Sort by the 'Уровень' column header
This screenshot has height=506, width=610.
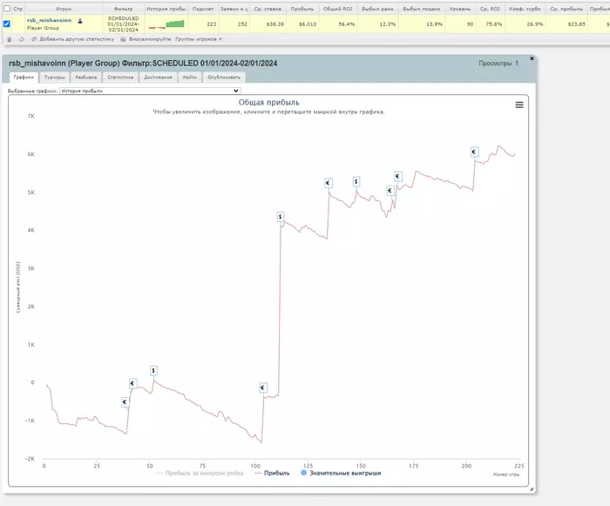tap(460, 9)
